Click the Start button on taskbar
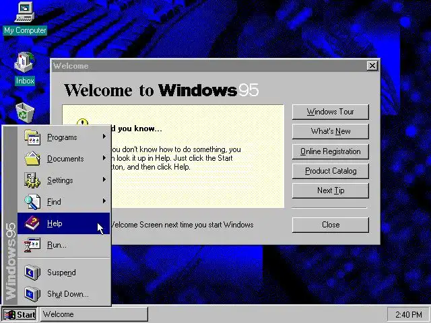Image resolution: width=431 pixels, height=323 pixels. pyautogui.click(x=20, y=314)
